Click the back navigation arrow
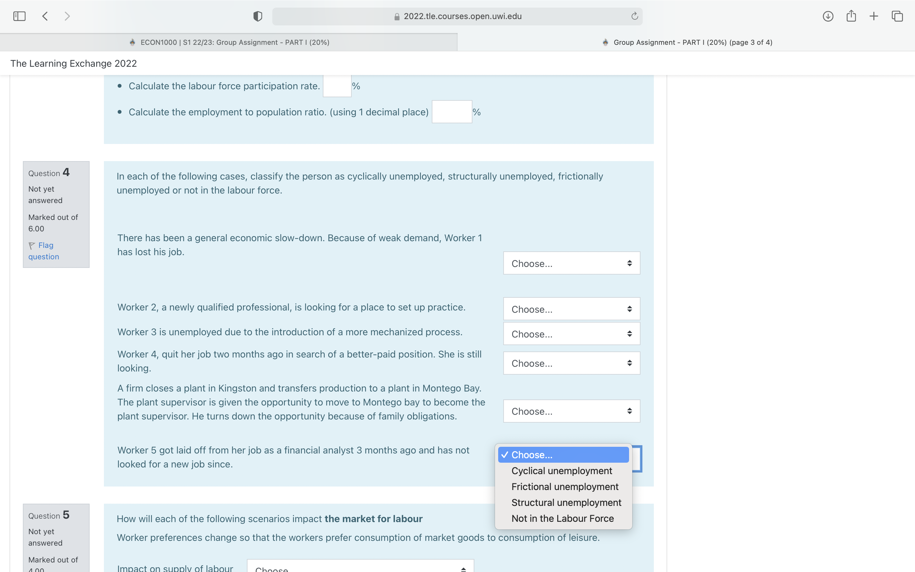 (x=44, y=16)
